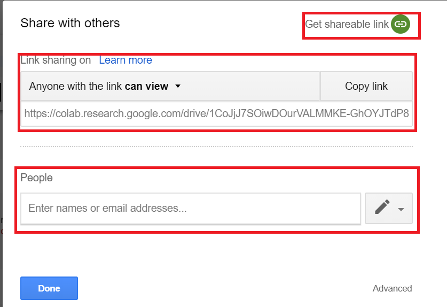Click the dotted divider above People

216,146
